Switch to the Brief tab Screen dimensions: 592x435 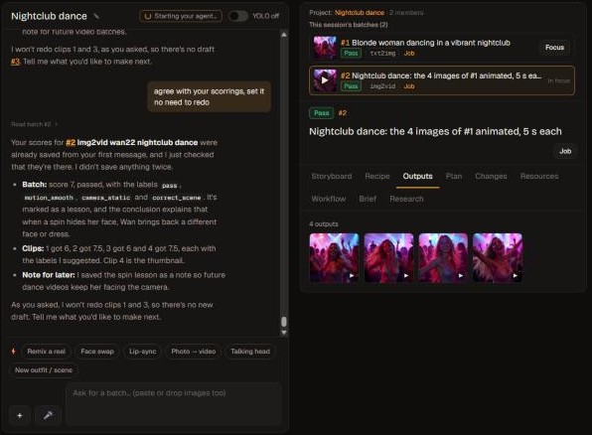(x=368, y=199)
